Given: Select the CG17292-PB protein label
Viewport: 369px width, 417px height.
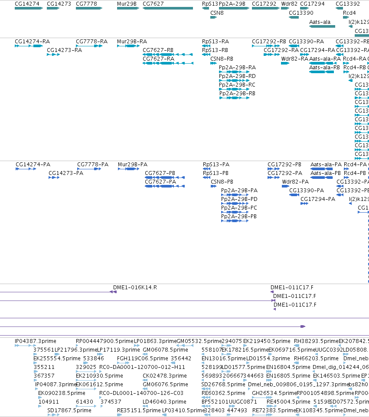Looking at the screenshot, I should click(284, 165).
